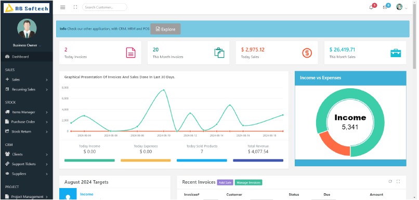Click the Suppliers icon
Viewport: 419px width, 200px height.
coord(7,174)
